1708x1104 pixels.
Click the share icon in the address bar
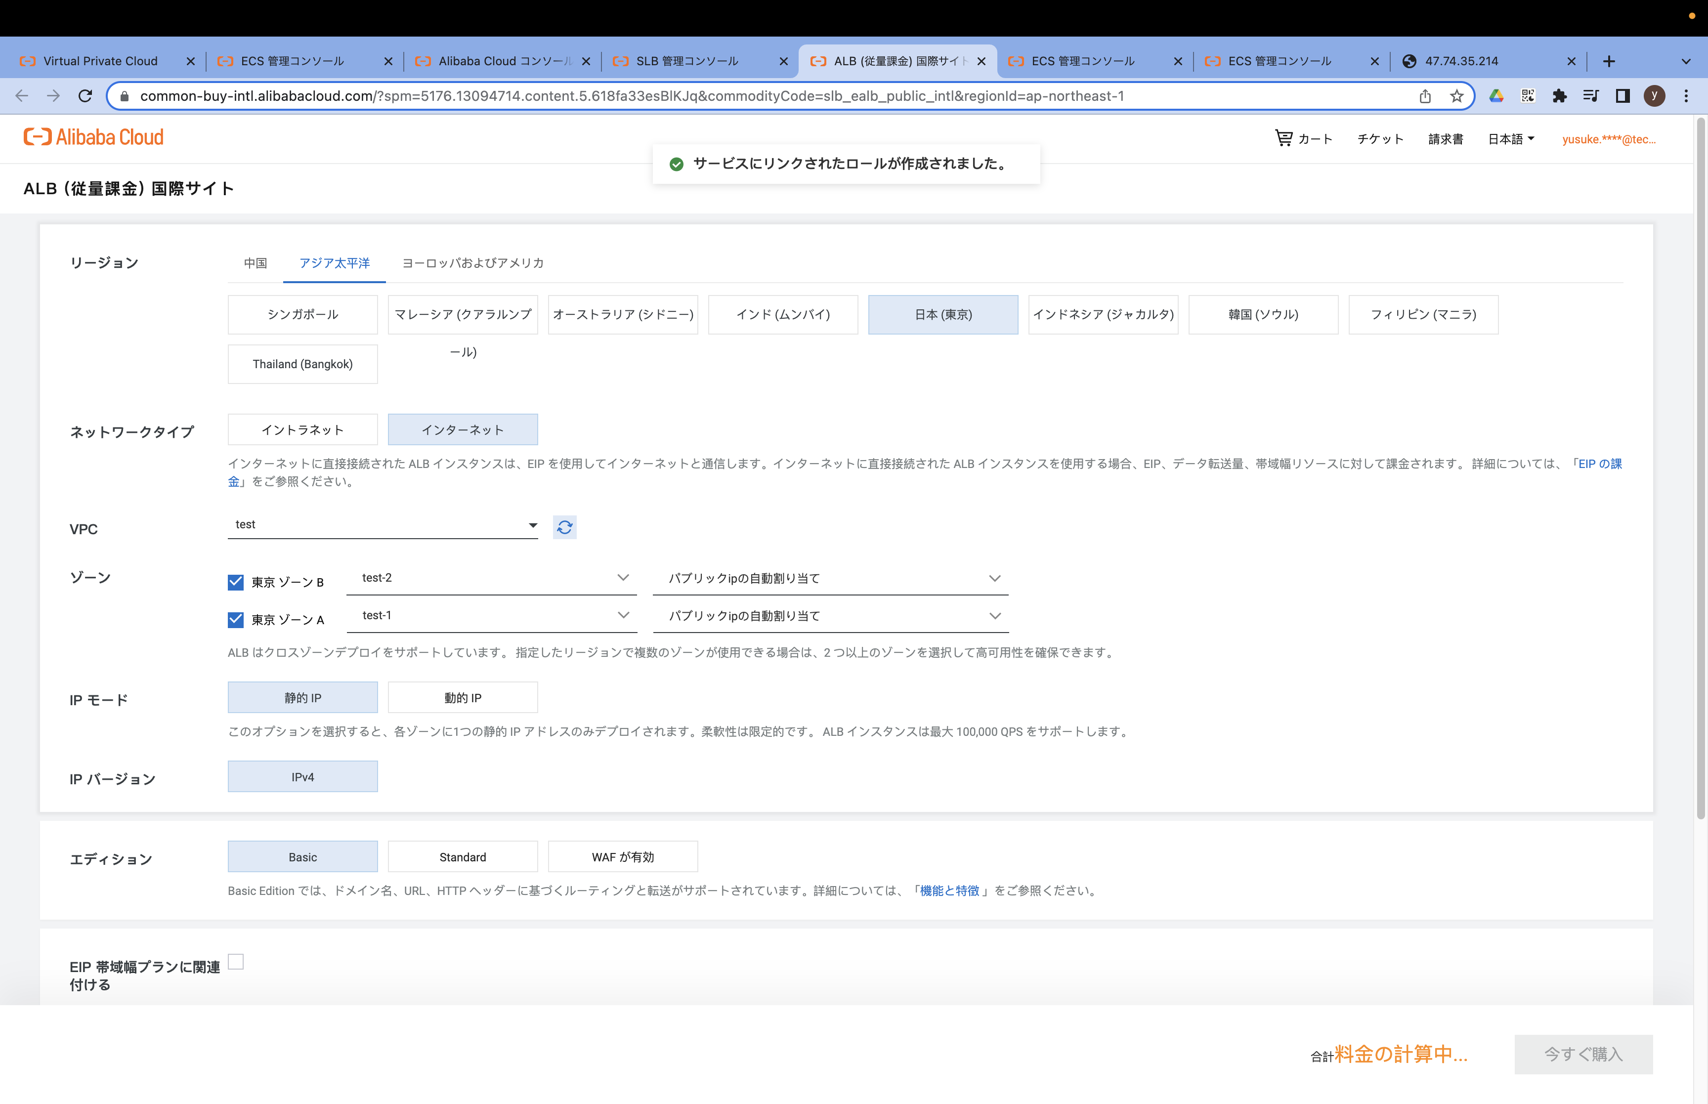[1424, 95]
